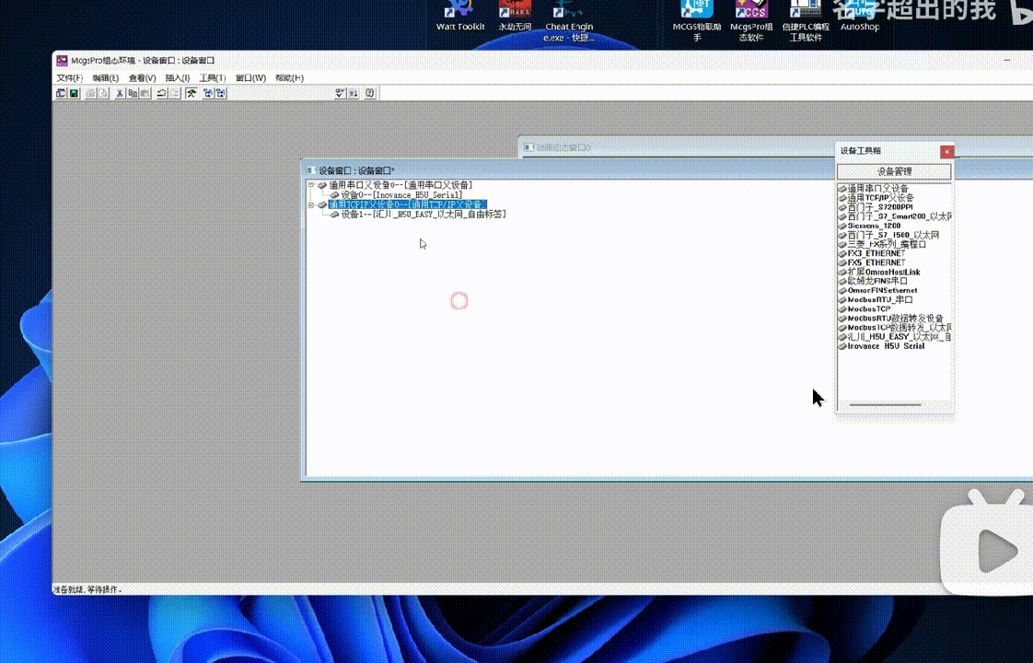Click the 设备管理 button in toolbox
This screenshot has height=663, width=1033.
(x=894, y=171)
